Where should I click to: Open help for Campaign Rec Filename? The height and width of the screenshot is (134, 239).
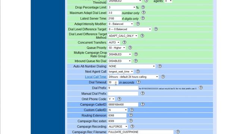178,132
